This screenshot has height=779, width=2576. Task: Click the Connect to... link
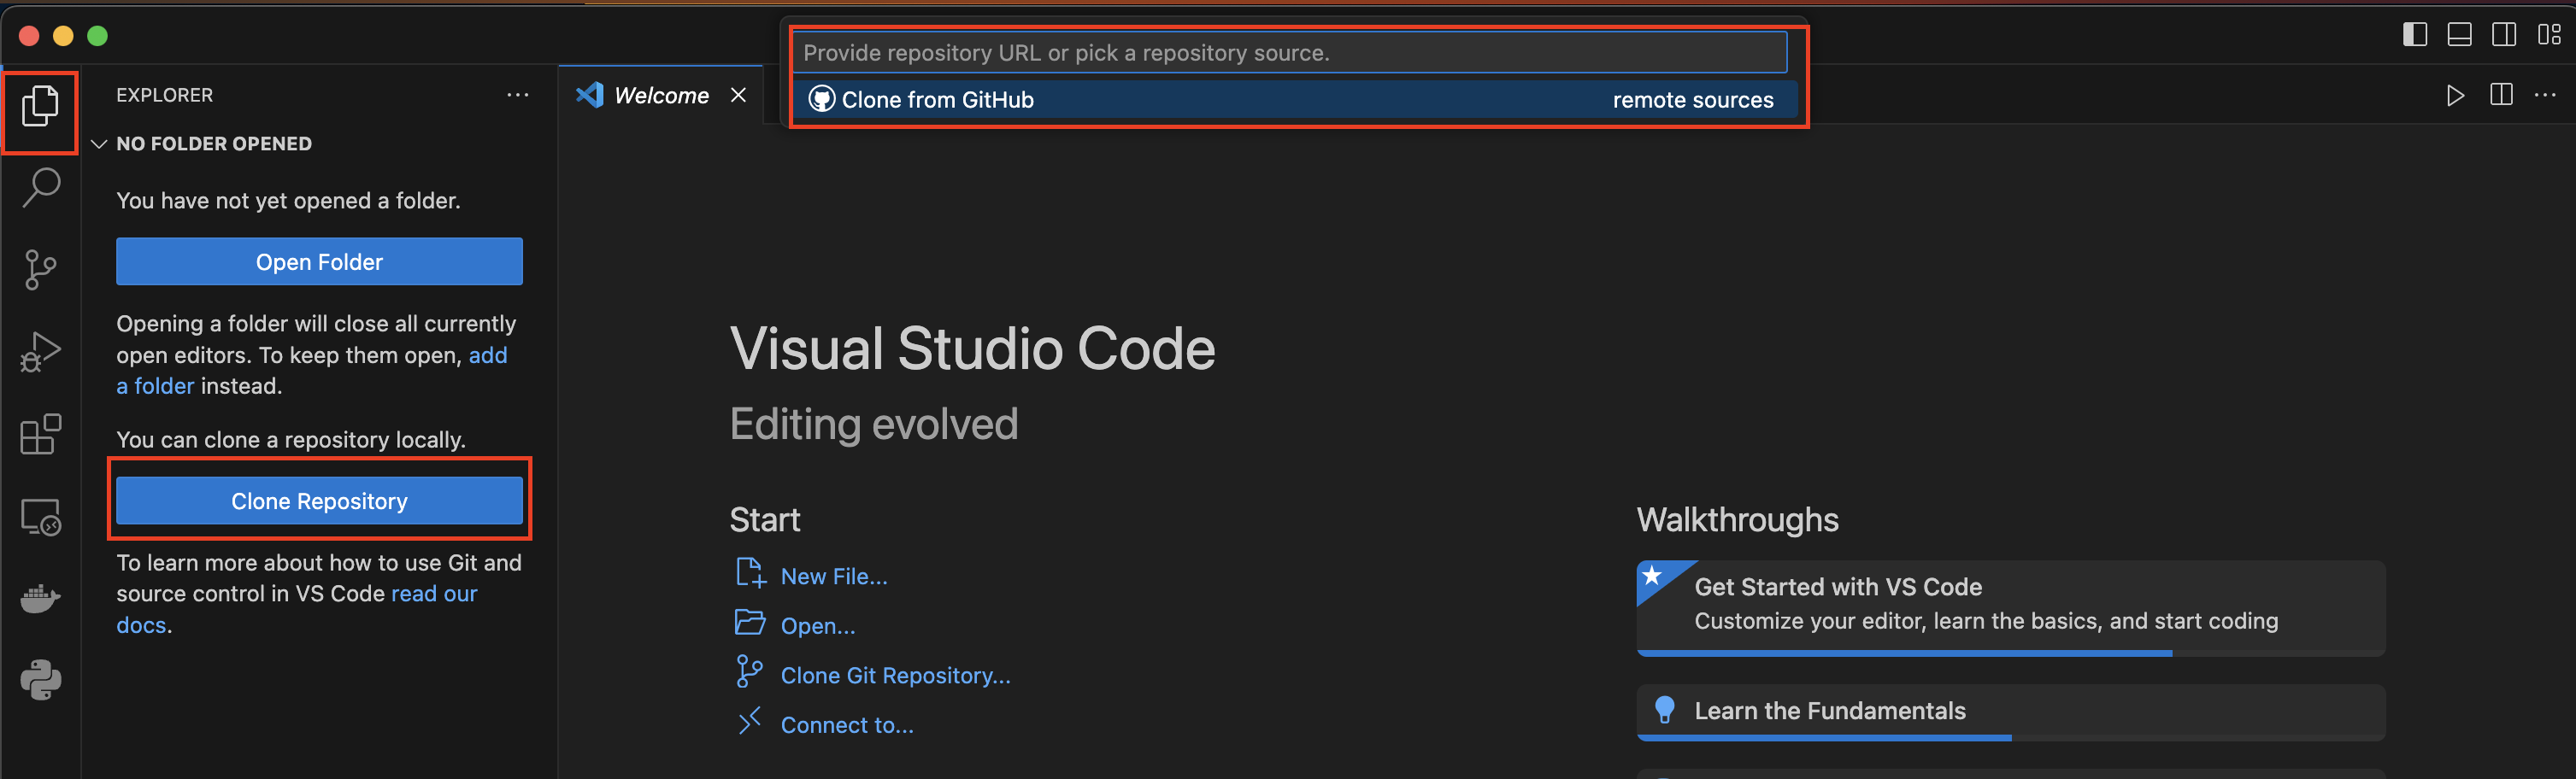847,726
